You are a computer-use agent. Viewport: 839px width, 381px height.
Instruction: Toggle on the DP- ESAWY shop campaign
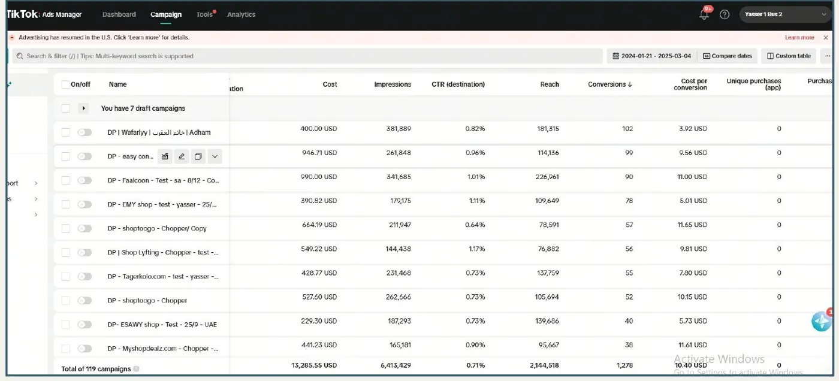point(84,324)
